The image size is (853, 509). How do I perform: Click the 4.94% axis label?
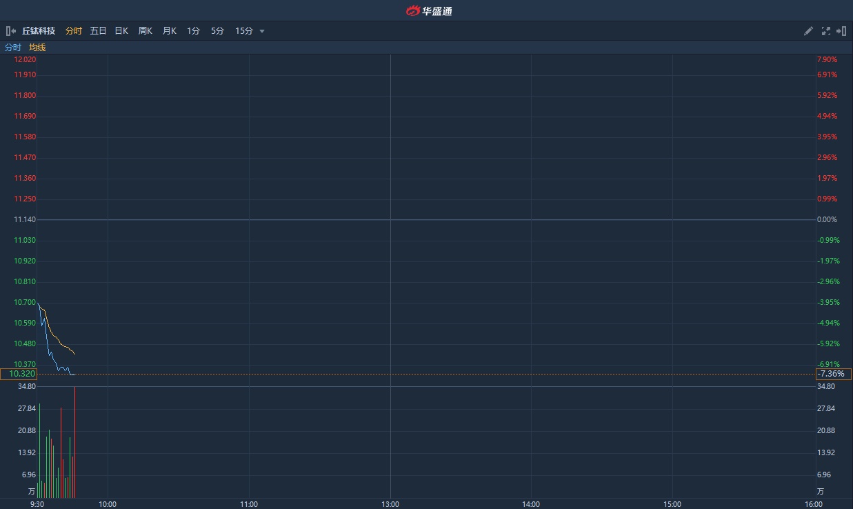pyautogui.click(x=827, y=116)
